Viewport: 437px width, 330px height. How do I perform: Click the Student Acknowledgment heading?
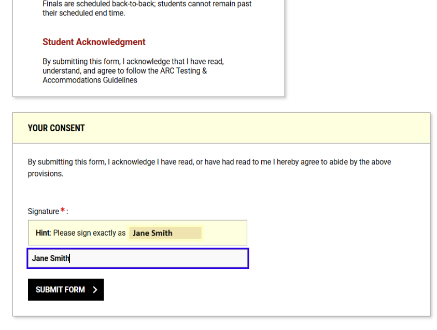coord(94,42)
